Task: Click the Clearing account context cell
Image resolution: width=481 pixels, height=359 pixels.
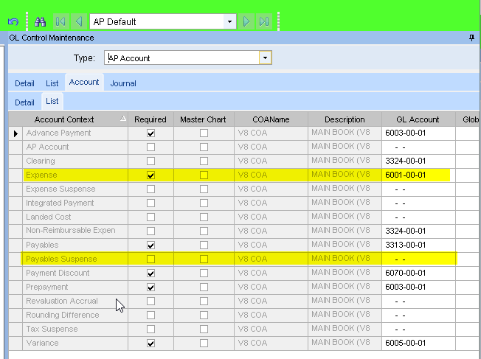Action: [x=75, y=161]
